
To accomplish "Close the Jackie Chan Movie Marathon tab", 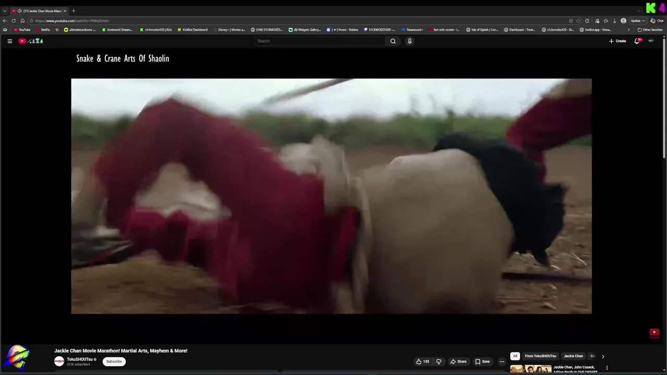I will pos(65,11).
